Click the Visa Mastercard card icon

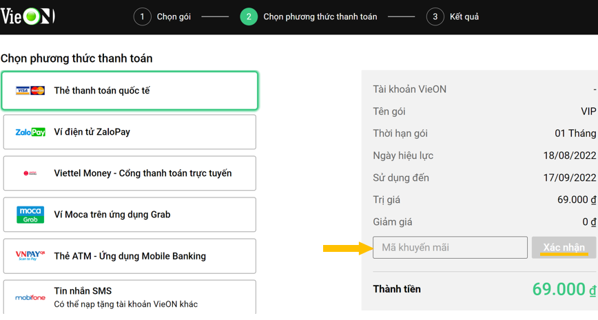30,91
